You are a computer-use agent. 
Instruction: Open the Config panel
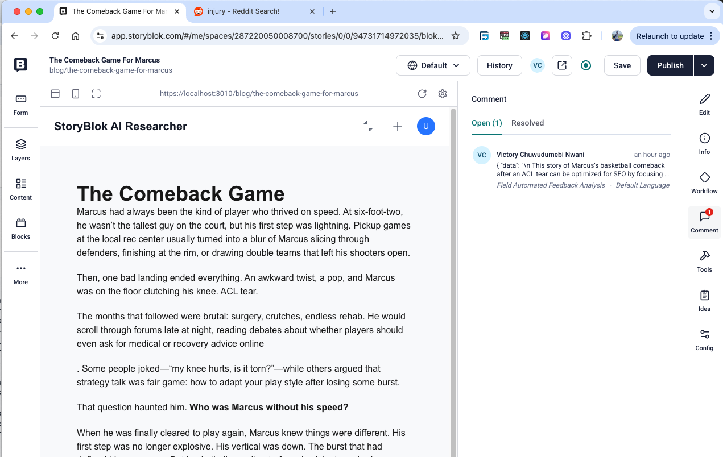tap(704, 340)
